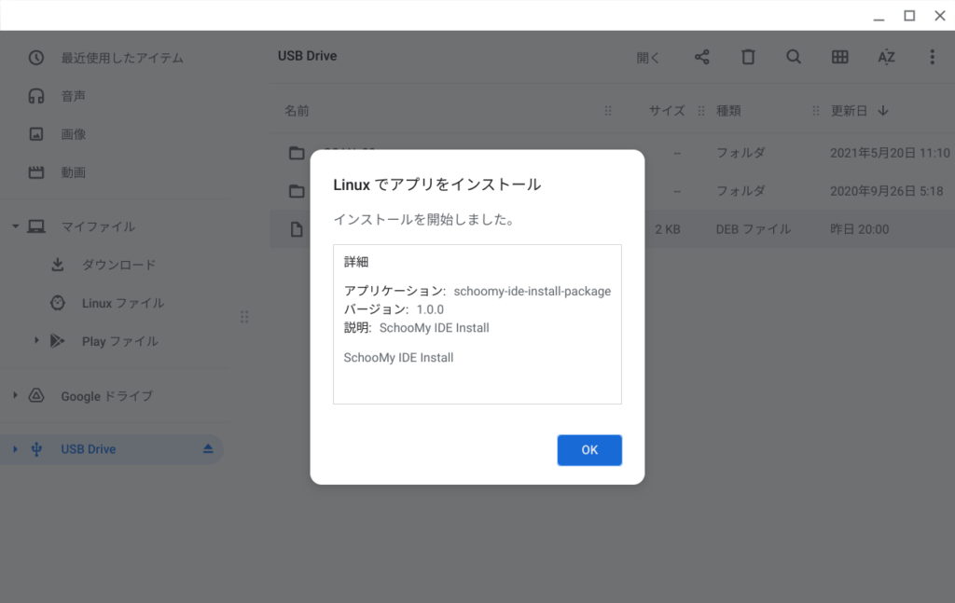Open the Downloads (ダウンロード) folder
The image size is (955, 603).
pyautogui.click(x=118, y=265)
